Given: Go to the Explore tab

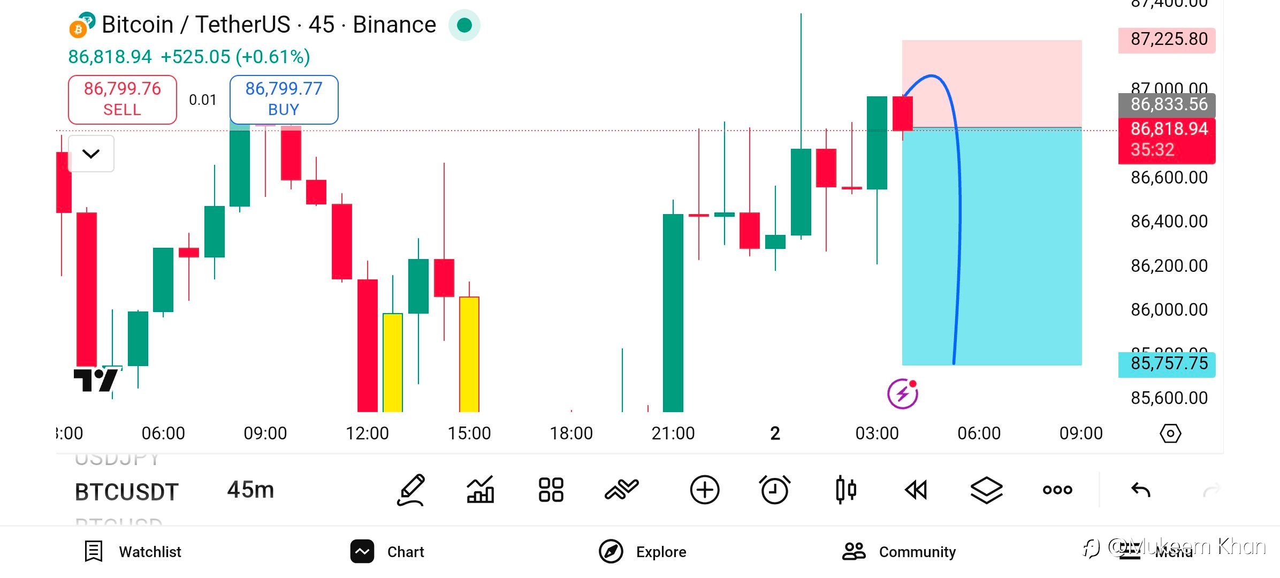Looking at the screenshot, I should point(643,552).
